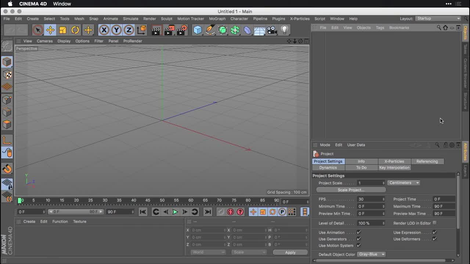Click the green playhead on the timeline
This screenshot has height=264, width=470.
[20, 200]
